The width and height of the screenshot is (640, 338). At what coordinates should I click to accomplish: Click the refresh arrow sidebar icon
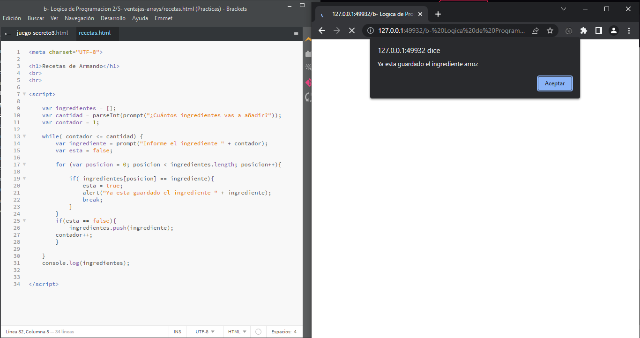click(x=308, y=97)
